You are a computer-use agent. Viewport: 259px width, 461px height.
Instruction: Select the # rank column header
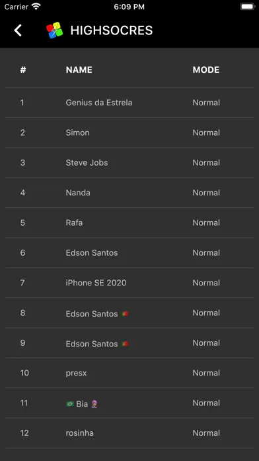tap(23, 70)
